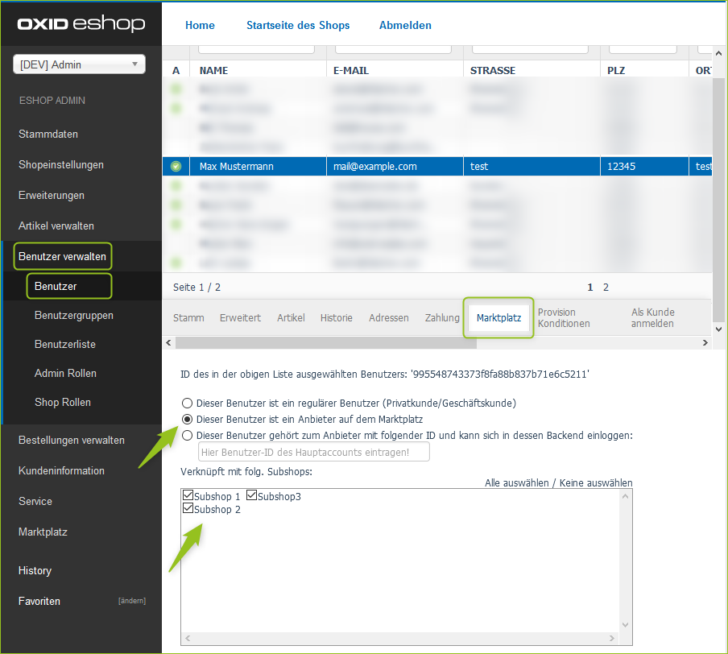Sort user list by STRASSE column header
Image resolution: width=728 pixels, height=654 pixels.
click(493, 71)
